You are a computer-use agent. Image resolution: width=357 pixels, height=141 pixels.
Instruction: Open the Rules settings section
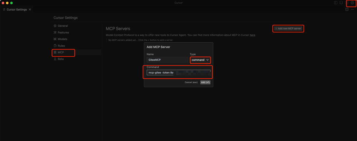pyautogui.click(x=61, y=46)
